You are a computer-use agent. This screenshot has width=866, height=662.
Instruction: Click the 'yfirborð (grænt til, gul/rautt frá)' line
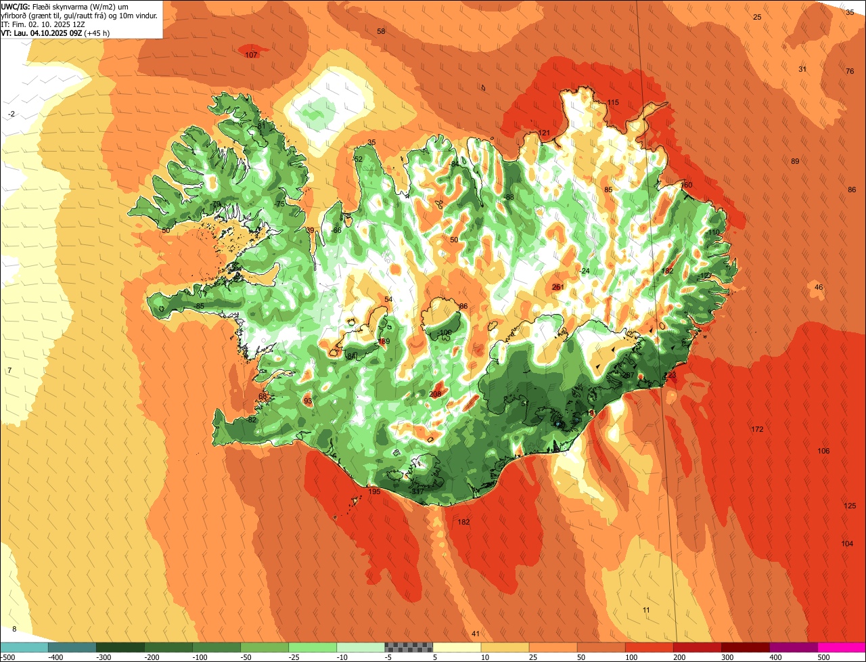pyautogui.click(x=79, y=16)
